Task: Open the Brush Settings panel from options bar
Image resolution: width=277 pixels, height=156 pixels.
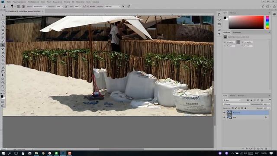Action: click(18, 6)
